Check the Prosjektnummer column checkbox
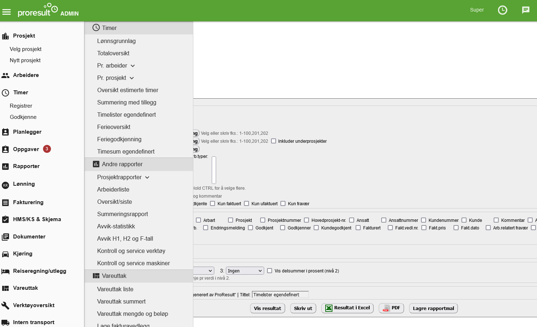537x327 pixels. (x=263, y=220)
